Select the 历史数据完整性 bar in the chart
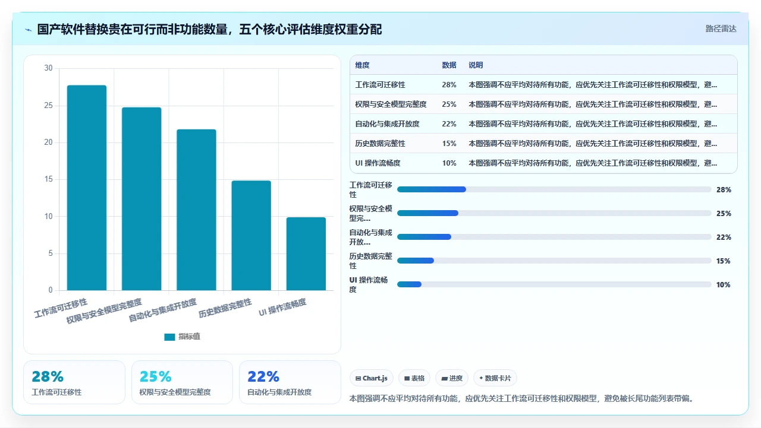The height and width of the screenshot is (428, 761). (x=251, y=236)
